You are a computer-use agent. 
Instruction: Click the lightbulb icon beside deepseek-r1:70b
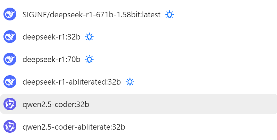click(x=90, y=59)
